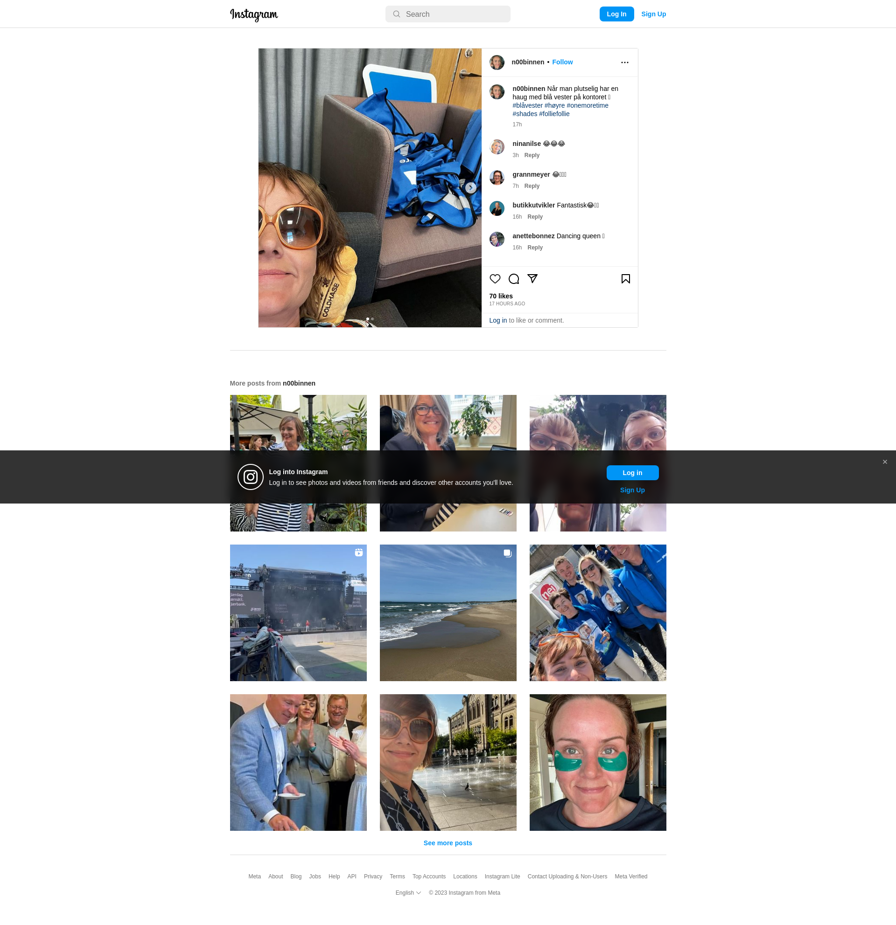
Task: Open n00binnen's profile picture in post header
Action: click(x=497, y=62)
